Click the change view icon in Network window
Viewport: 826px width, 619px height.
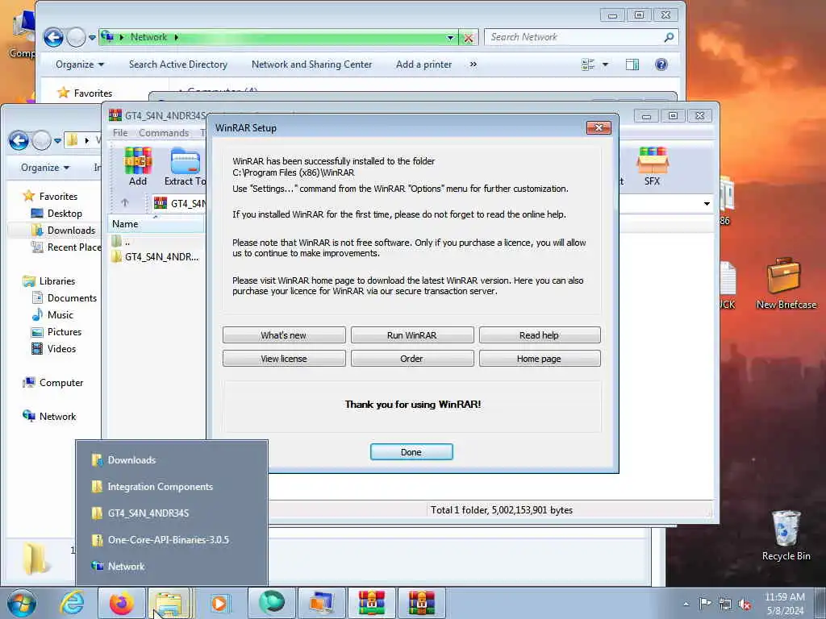(x=588, y=64)
